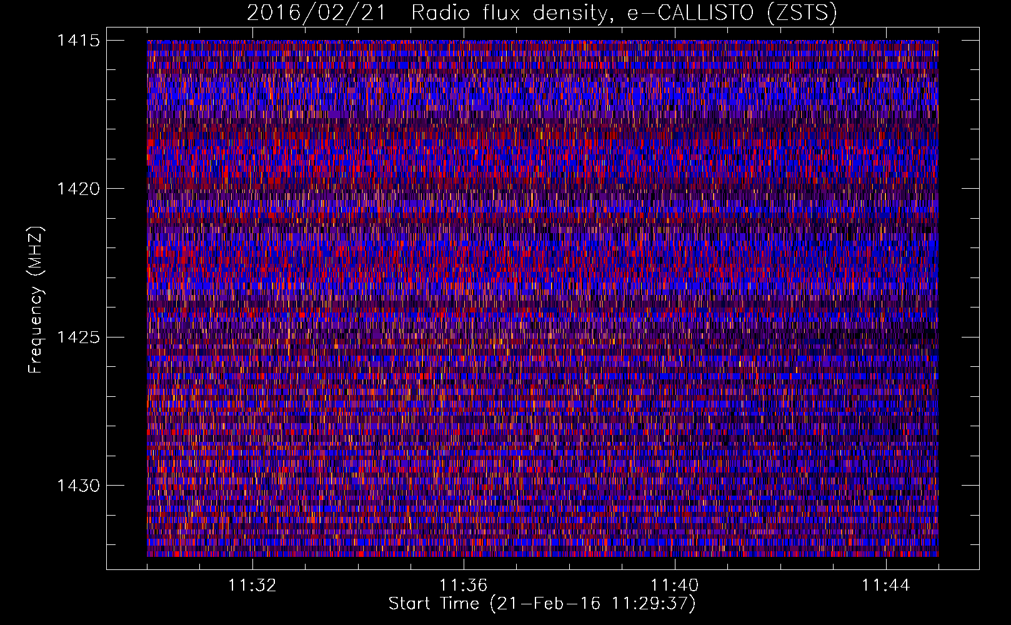Viewport: 1011px width, 625px height.
Task: Click inside the radio spectrogram image
Action: click(x=542, y=298)
